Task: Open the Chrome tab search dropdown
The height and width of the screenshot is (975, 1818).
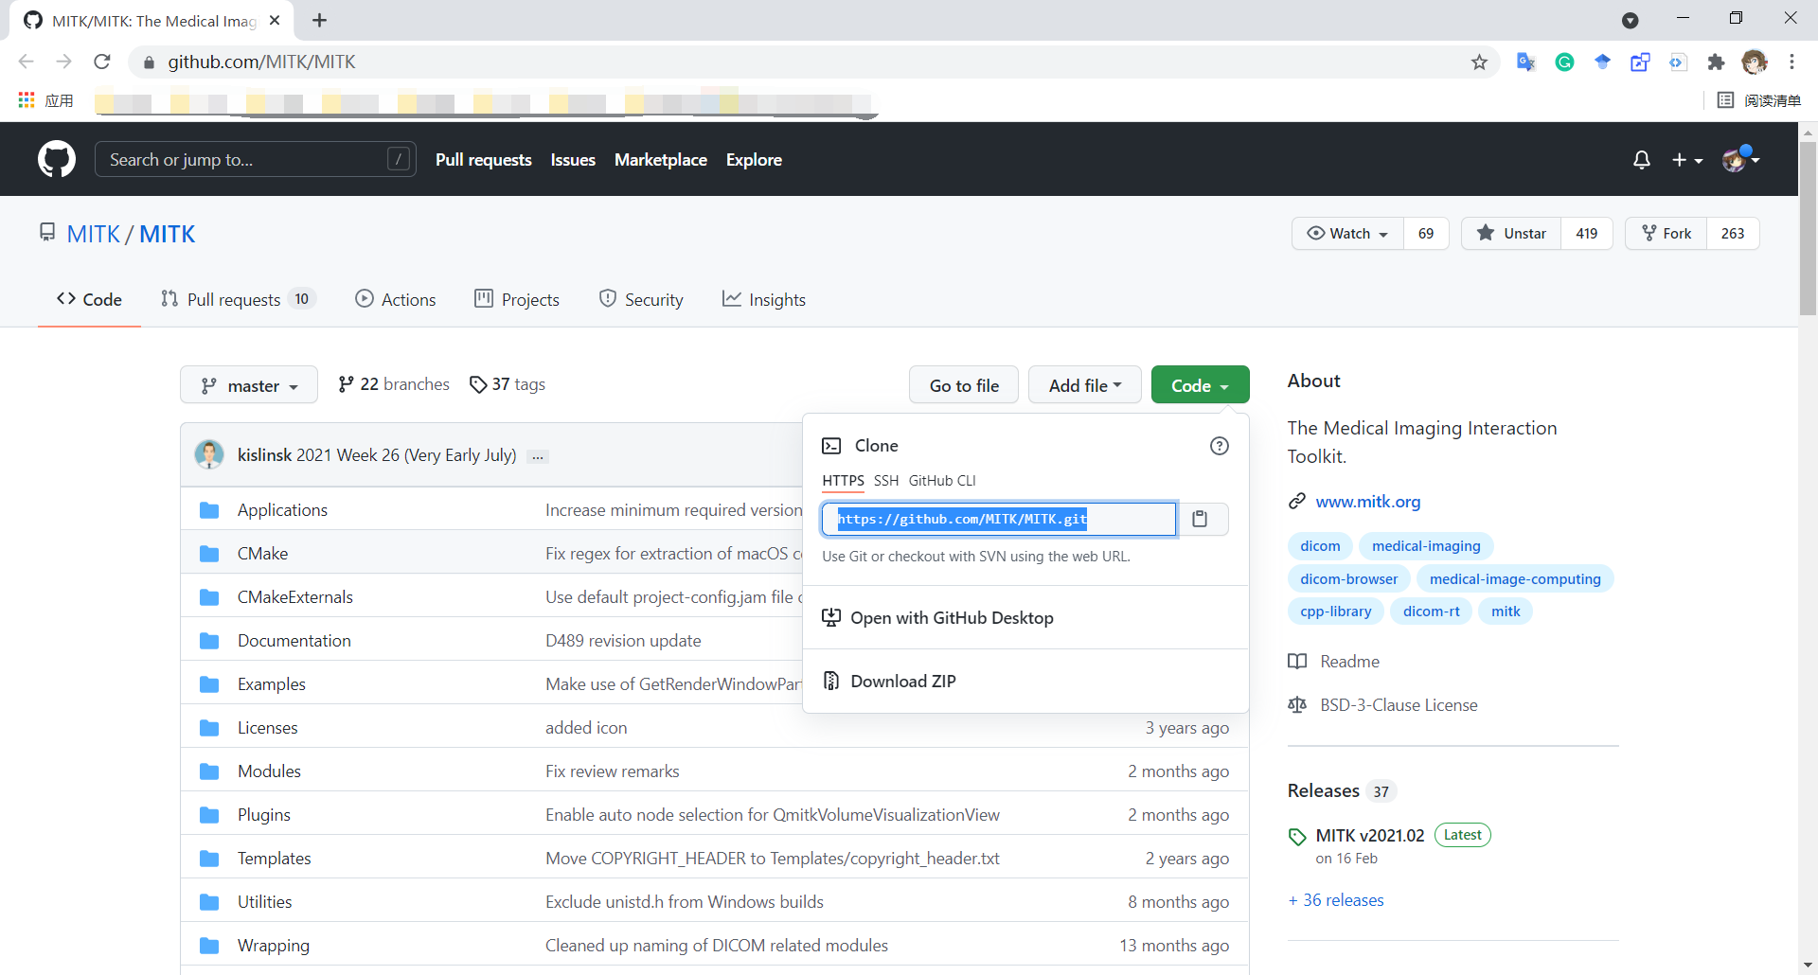Action: (1630, 20)
